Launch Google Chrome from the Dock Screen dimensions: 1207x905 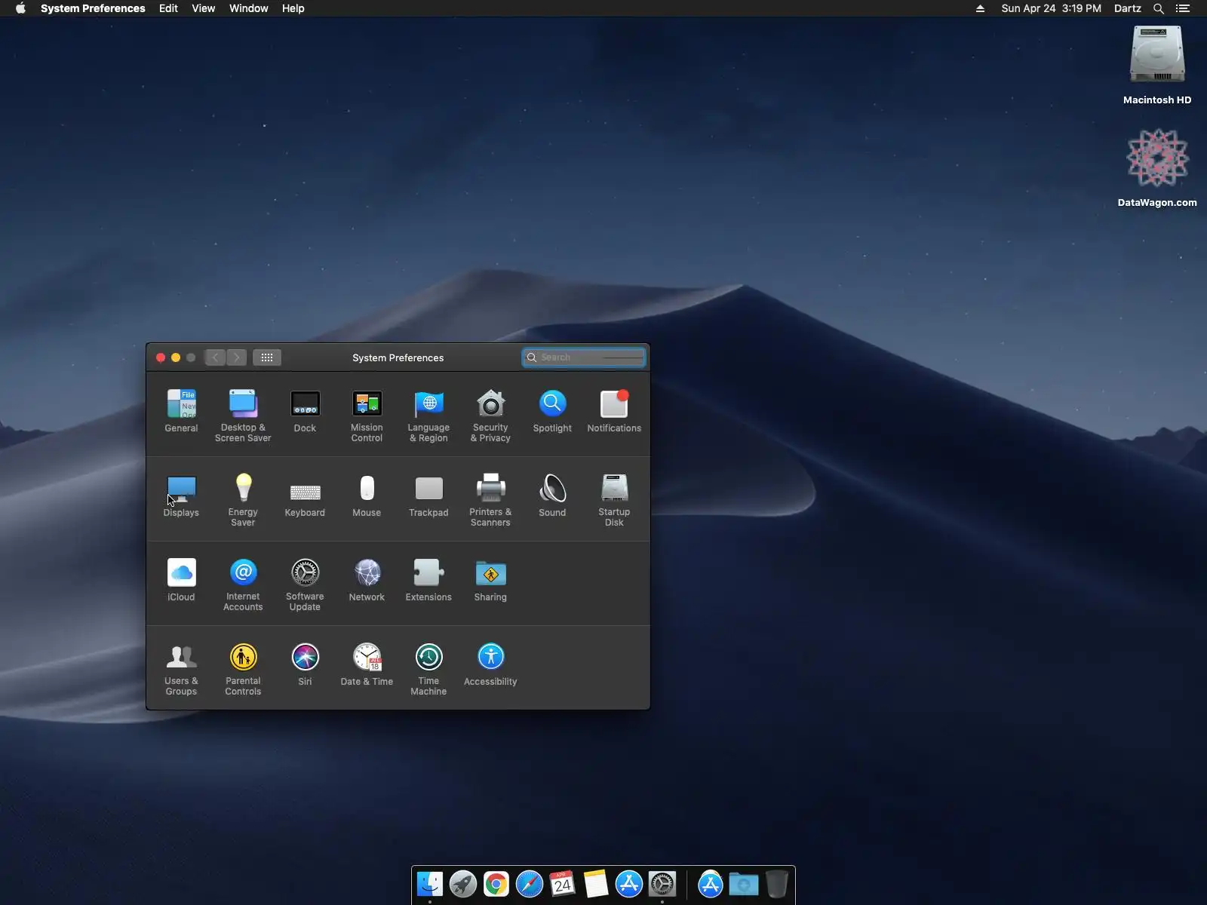coord(496,884)
